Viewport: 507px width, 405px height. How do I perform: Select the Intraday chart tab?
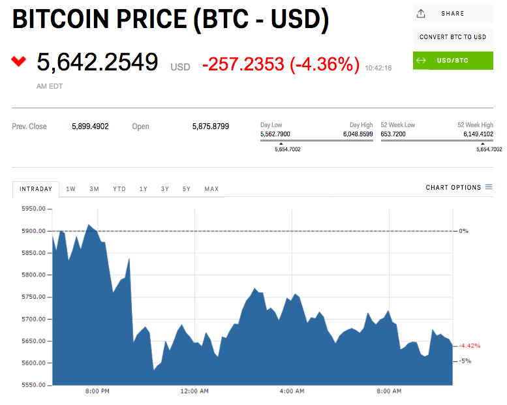(36, 189)
